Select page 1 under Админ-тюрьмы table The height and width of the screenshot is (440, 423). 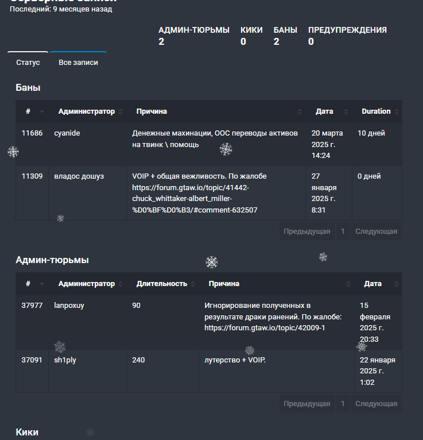click(x=343, y=404)
